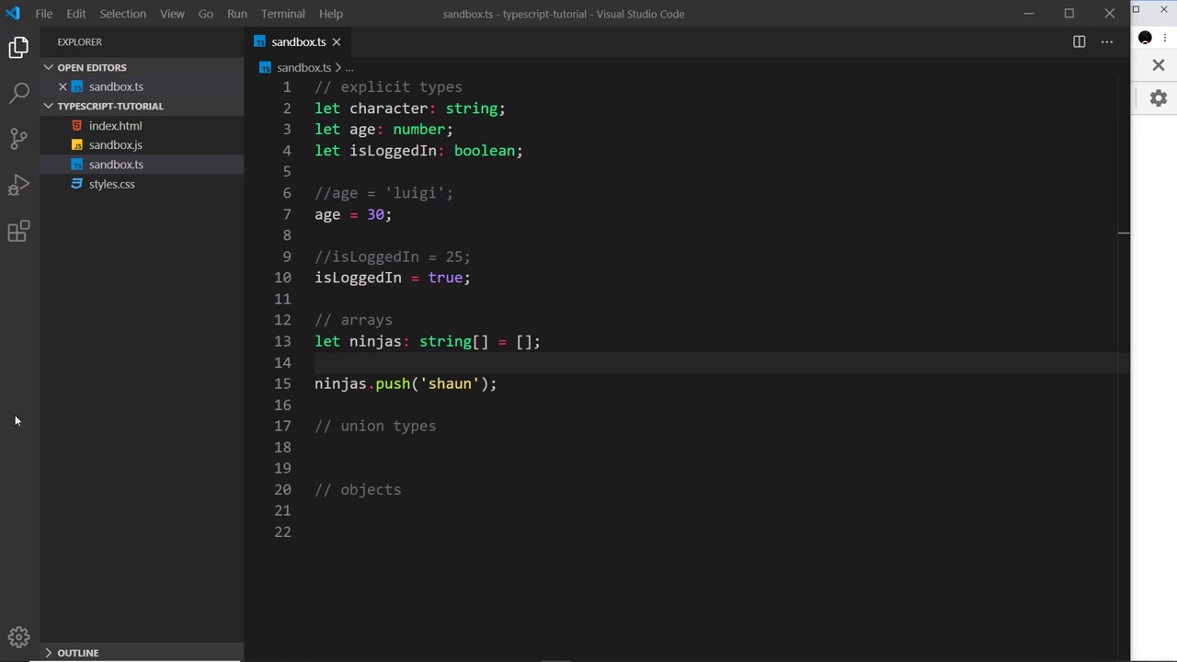Click the X icon in the browser panel

pos(1159,65)
